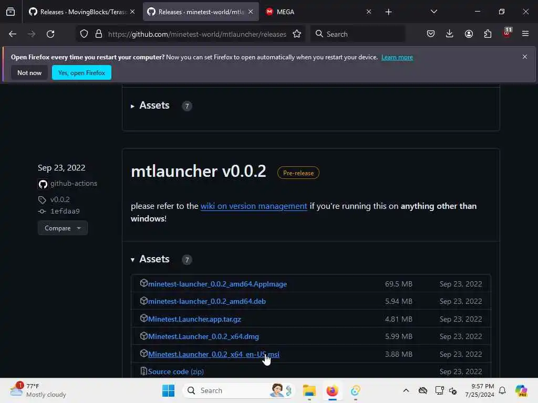Image resolution: width=538 pixels, height=403 pixels.
Task: Bookmark this page with the star
Action: tap(297, 34)
